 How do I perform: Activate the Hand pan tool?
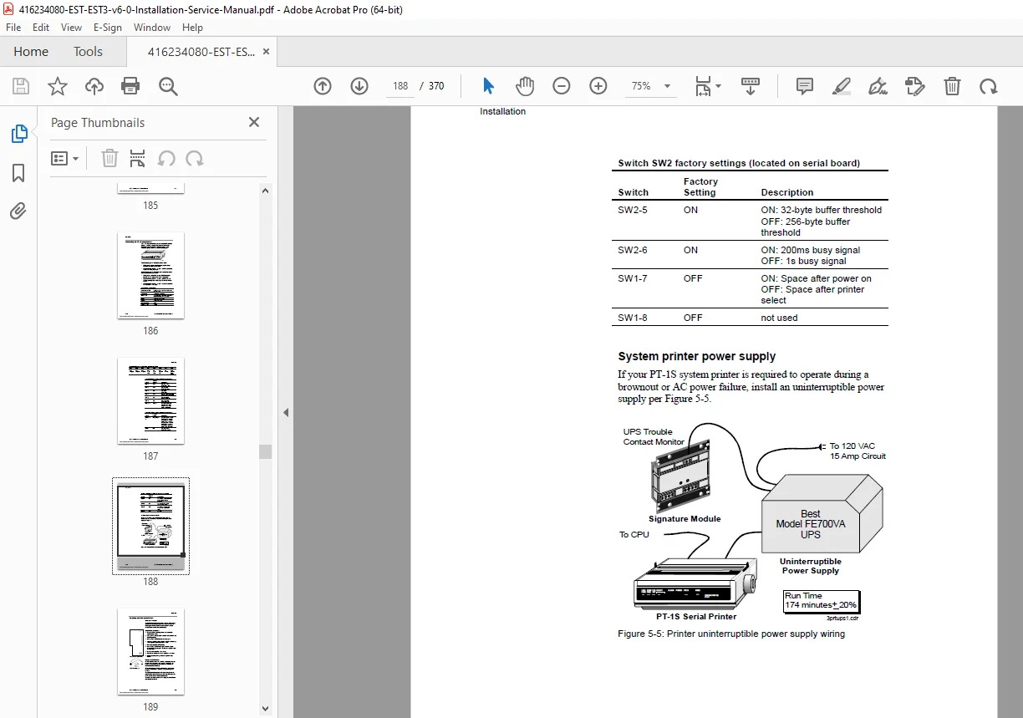point(525,86)
